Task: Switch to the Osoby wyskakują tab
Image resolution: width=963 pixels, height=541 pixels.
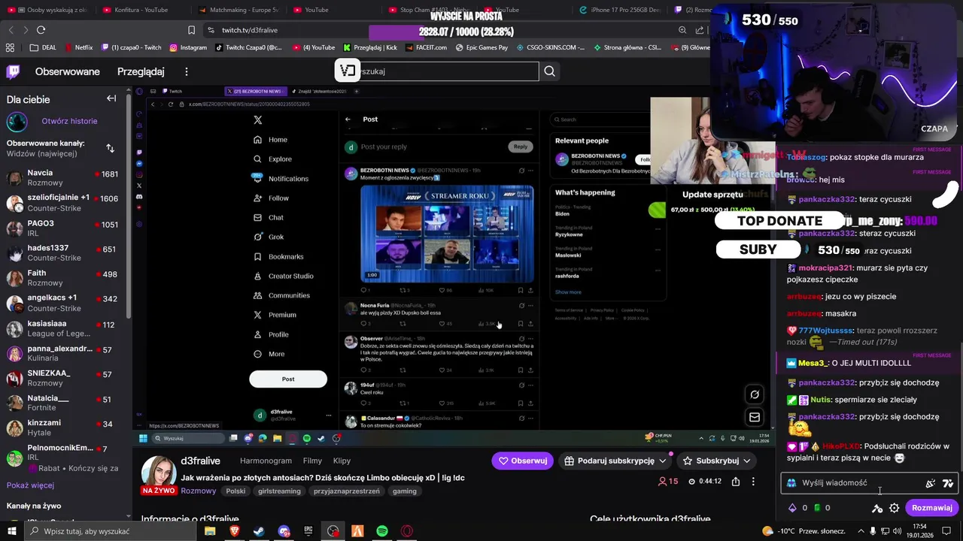Action: pos(49,10)
